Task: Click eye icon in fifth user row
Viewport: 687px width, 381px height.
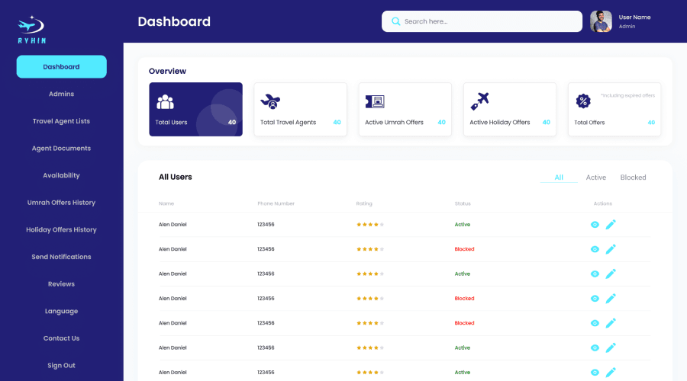Action: [595, 323]
